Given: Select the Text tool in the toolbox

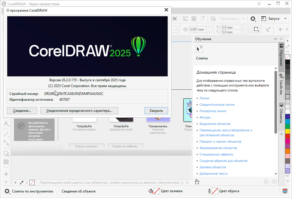Looking at the screenshot, I should [x=6, y=124].
